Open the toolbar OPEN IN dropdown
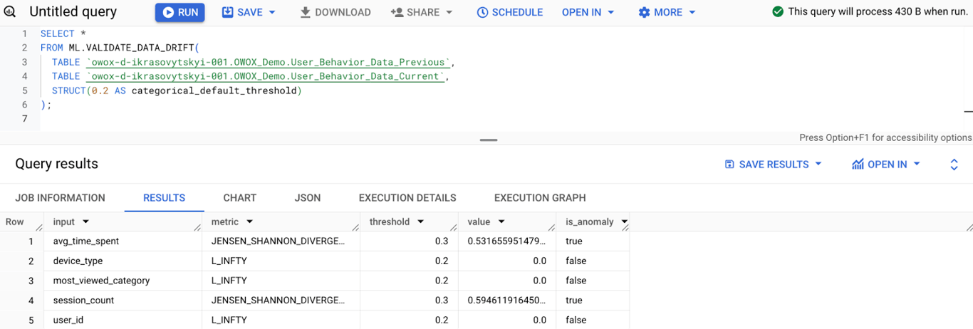Screen dimensions: 973x329 click(588, 12)
